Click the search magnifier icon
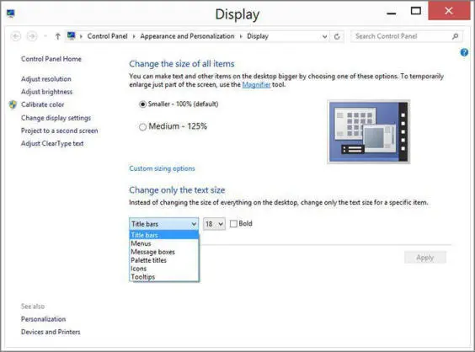The width and height of the screenshot is (475, 352). tap(455, 36)
